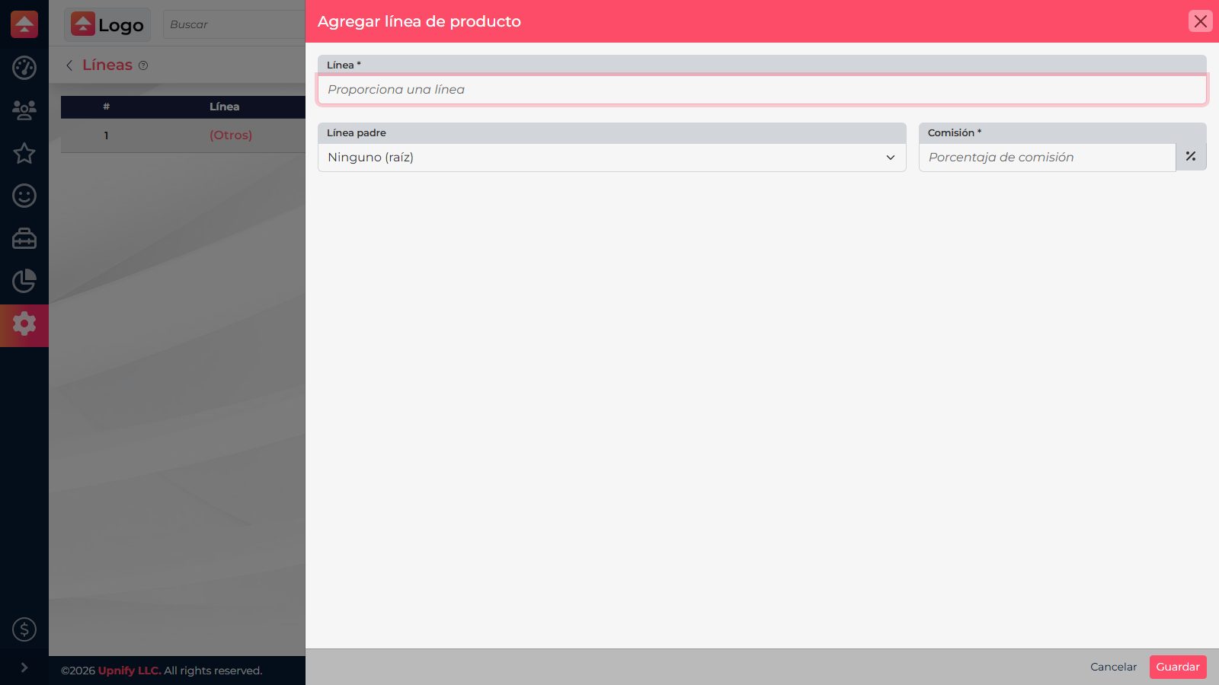Open the Upnify LLC footer link
This screenshot has width=1219, height=685.
(129, 671)
